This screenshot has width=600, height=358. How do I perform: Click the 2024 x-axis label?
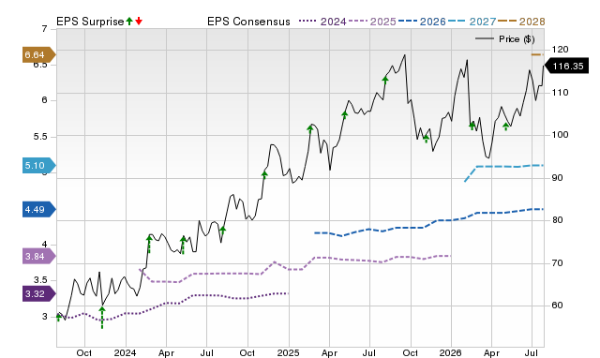point(125,352)
